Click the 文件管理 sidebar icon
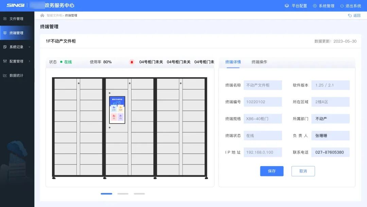This screenshot has height=207, width=367. [x=5, y=19]
